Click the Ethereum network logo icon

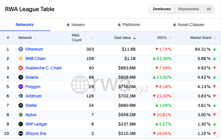click(x=21, y=49)
